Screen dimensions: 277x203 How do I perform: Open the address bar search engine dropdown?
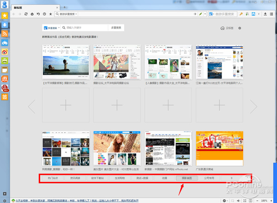coord(66,14)
